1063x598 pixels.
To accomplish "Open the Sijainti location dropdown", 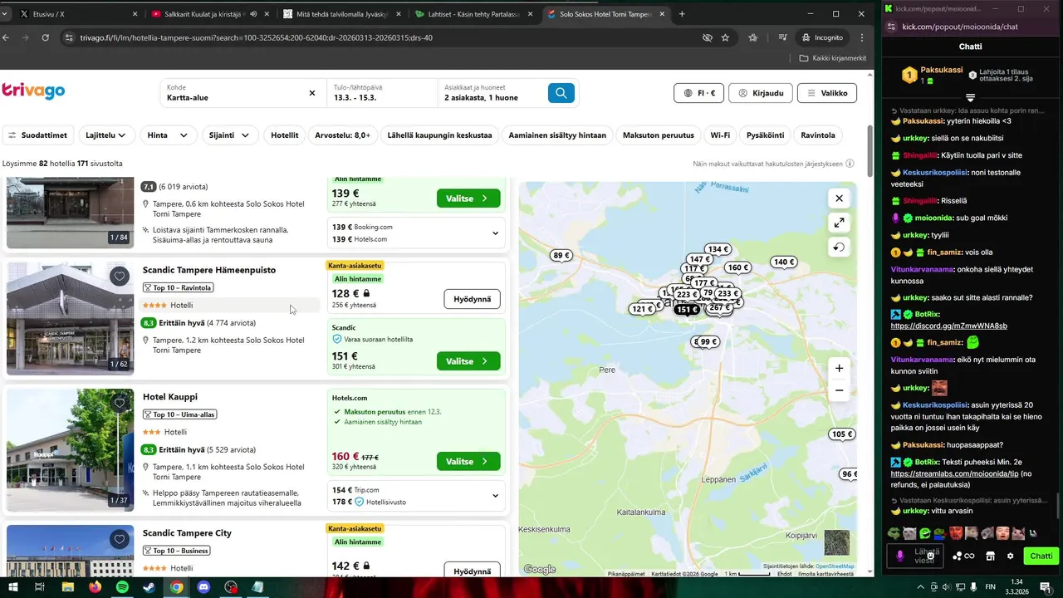I will click(x=229, y=135).
